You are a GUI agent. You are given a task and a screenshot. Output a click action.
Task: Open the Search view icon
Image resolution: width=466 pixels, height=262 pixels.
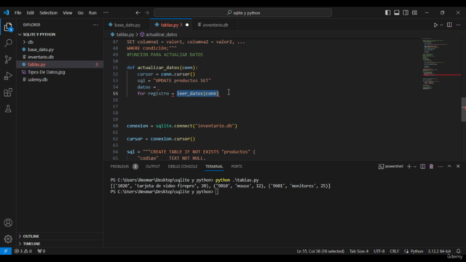pos(8,44)
